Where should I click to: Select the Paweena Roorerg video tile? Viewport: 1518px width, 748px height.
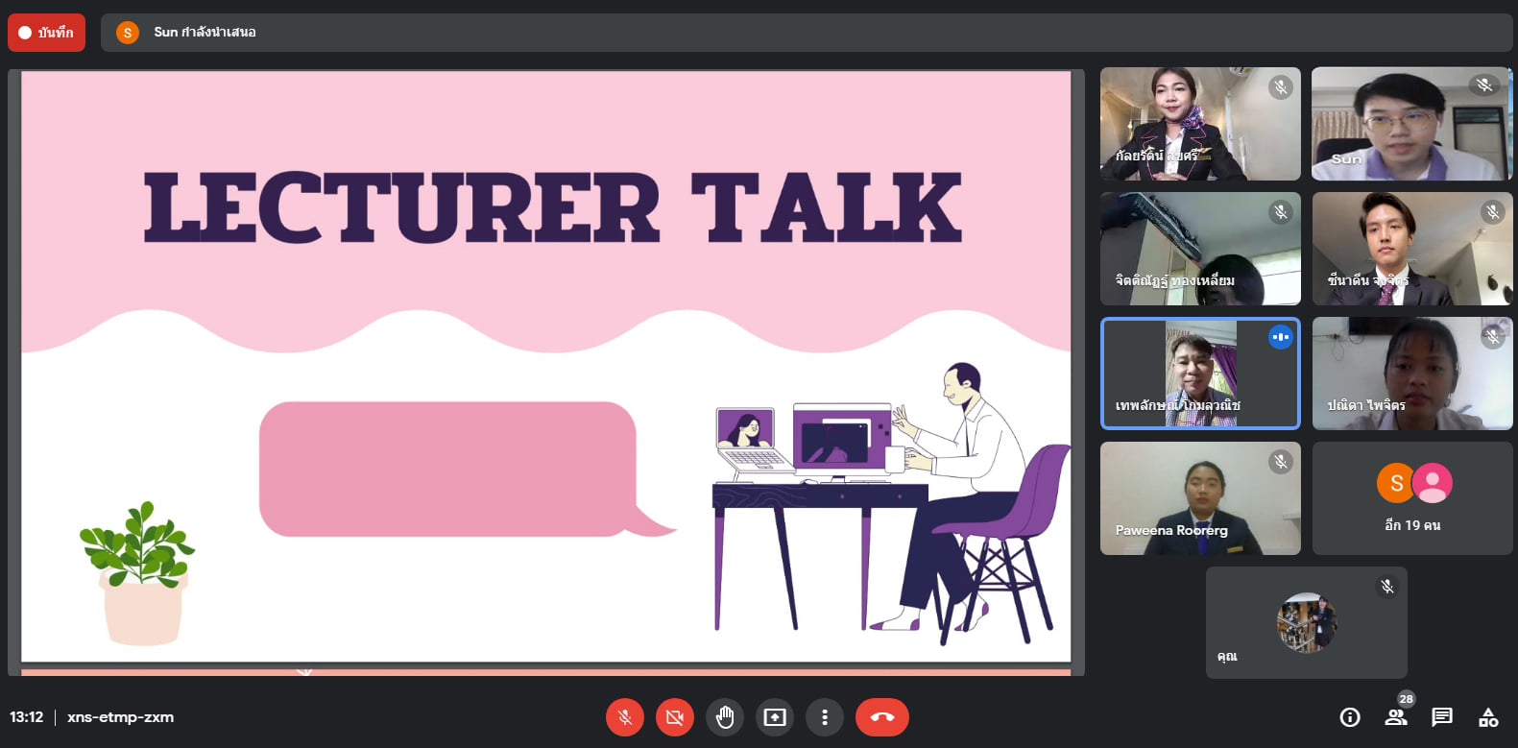(1199, 498)
